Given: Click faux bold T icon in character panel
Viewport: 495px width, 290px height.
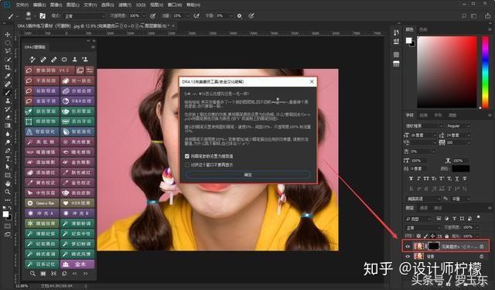Looking at the screenshot, I should click(x=411, y=179).
